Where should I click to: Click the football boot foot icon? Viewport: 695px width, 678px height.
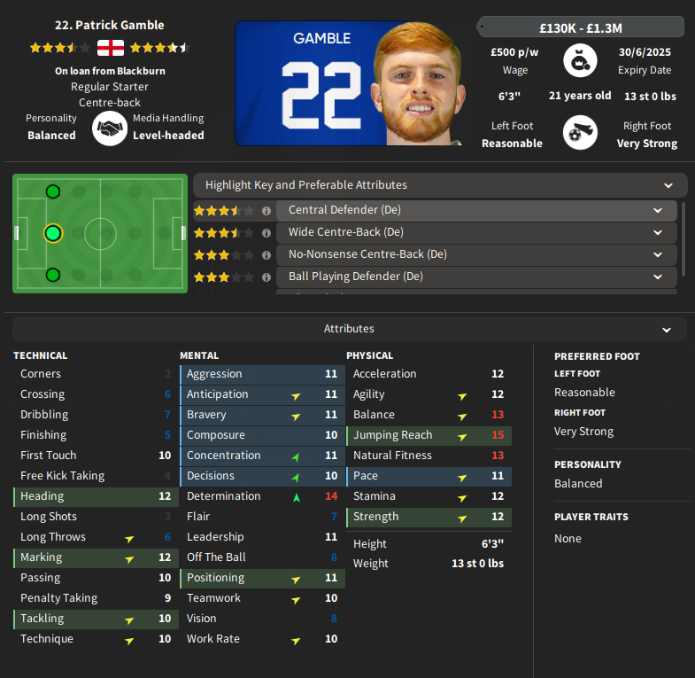(580, 133)
